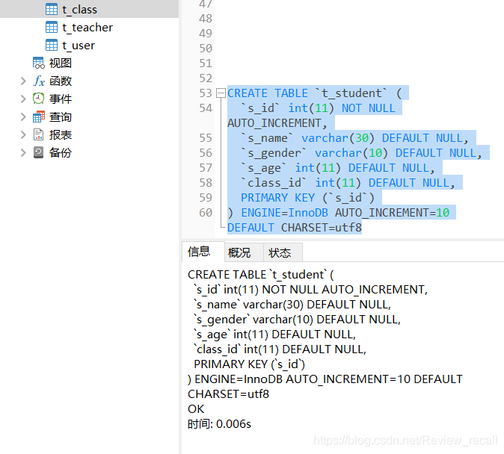
Task: Open the 查询 queries icon
Action: click(39, 117)
